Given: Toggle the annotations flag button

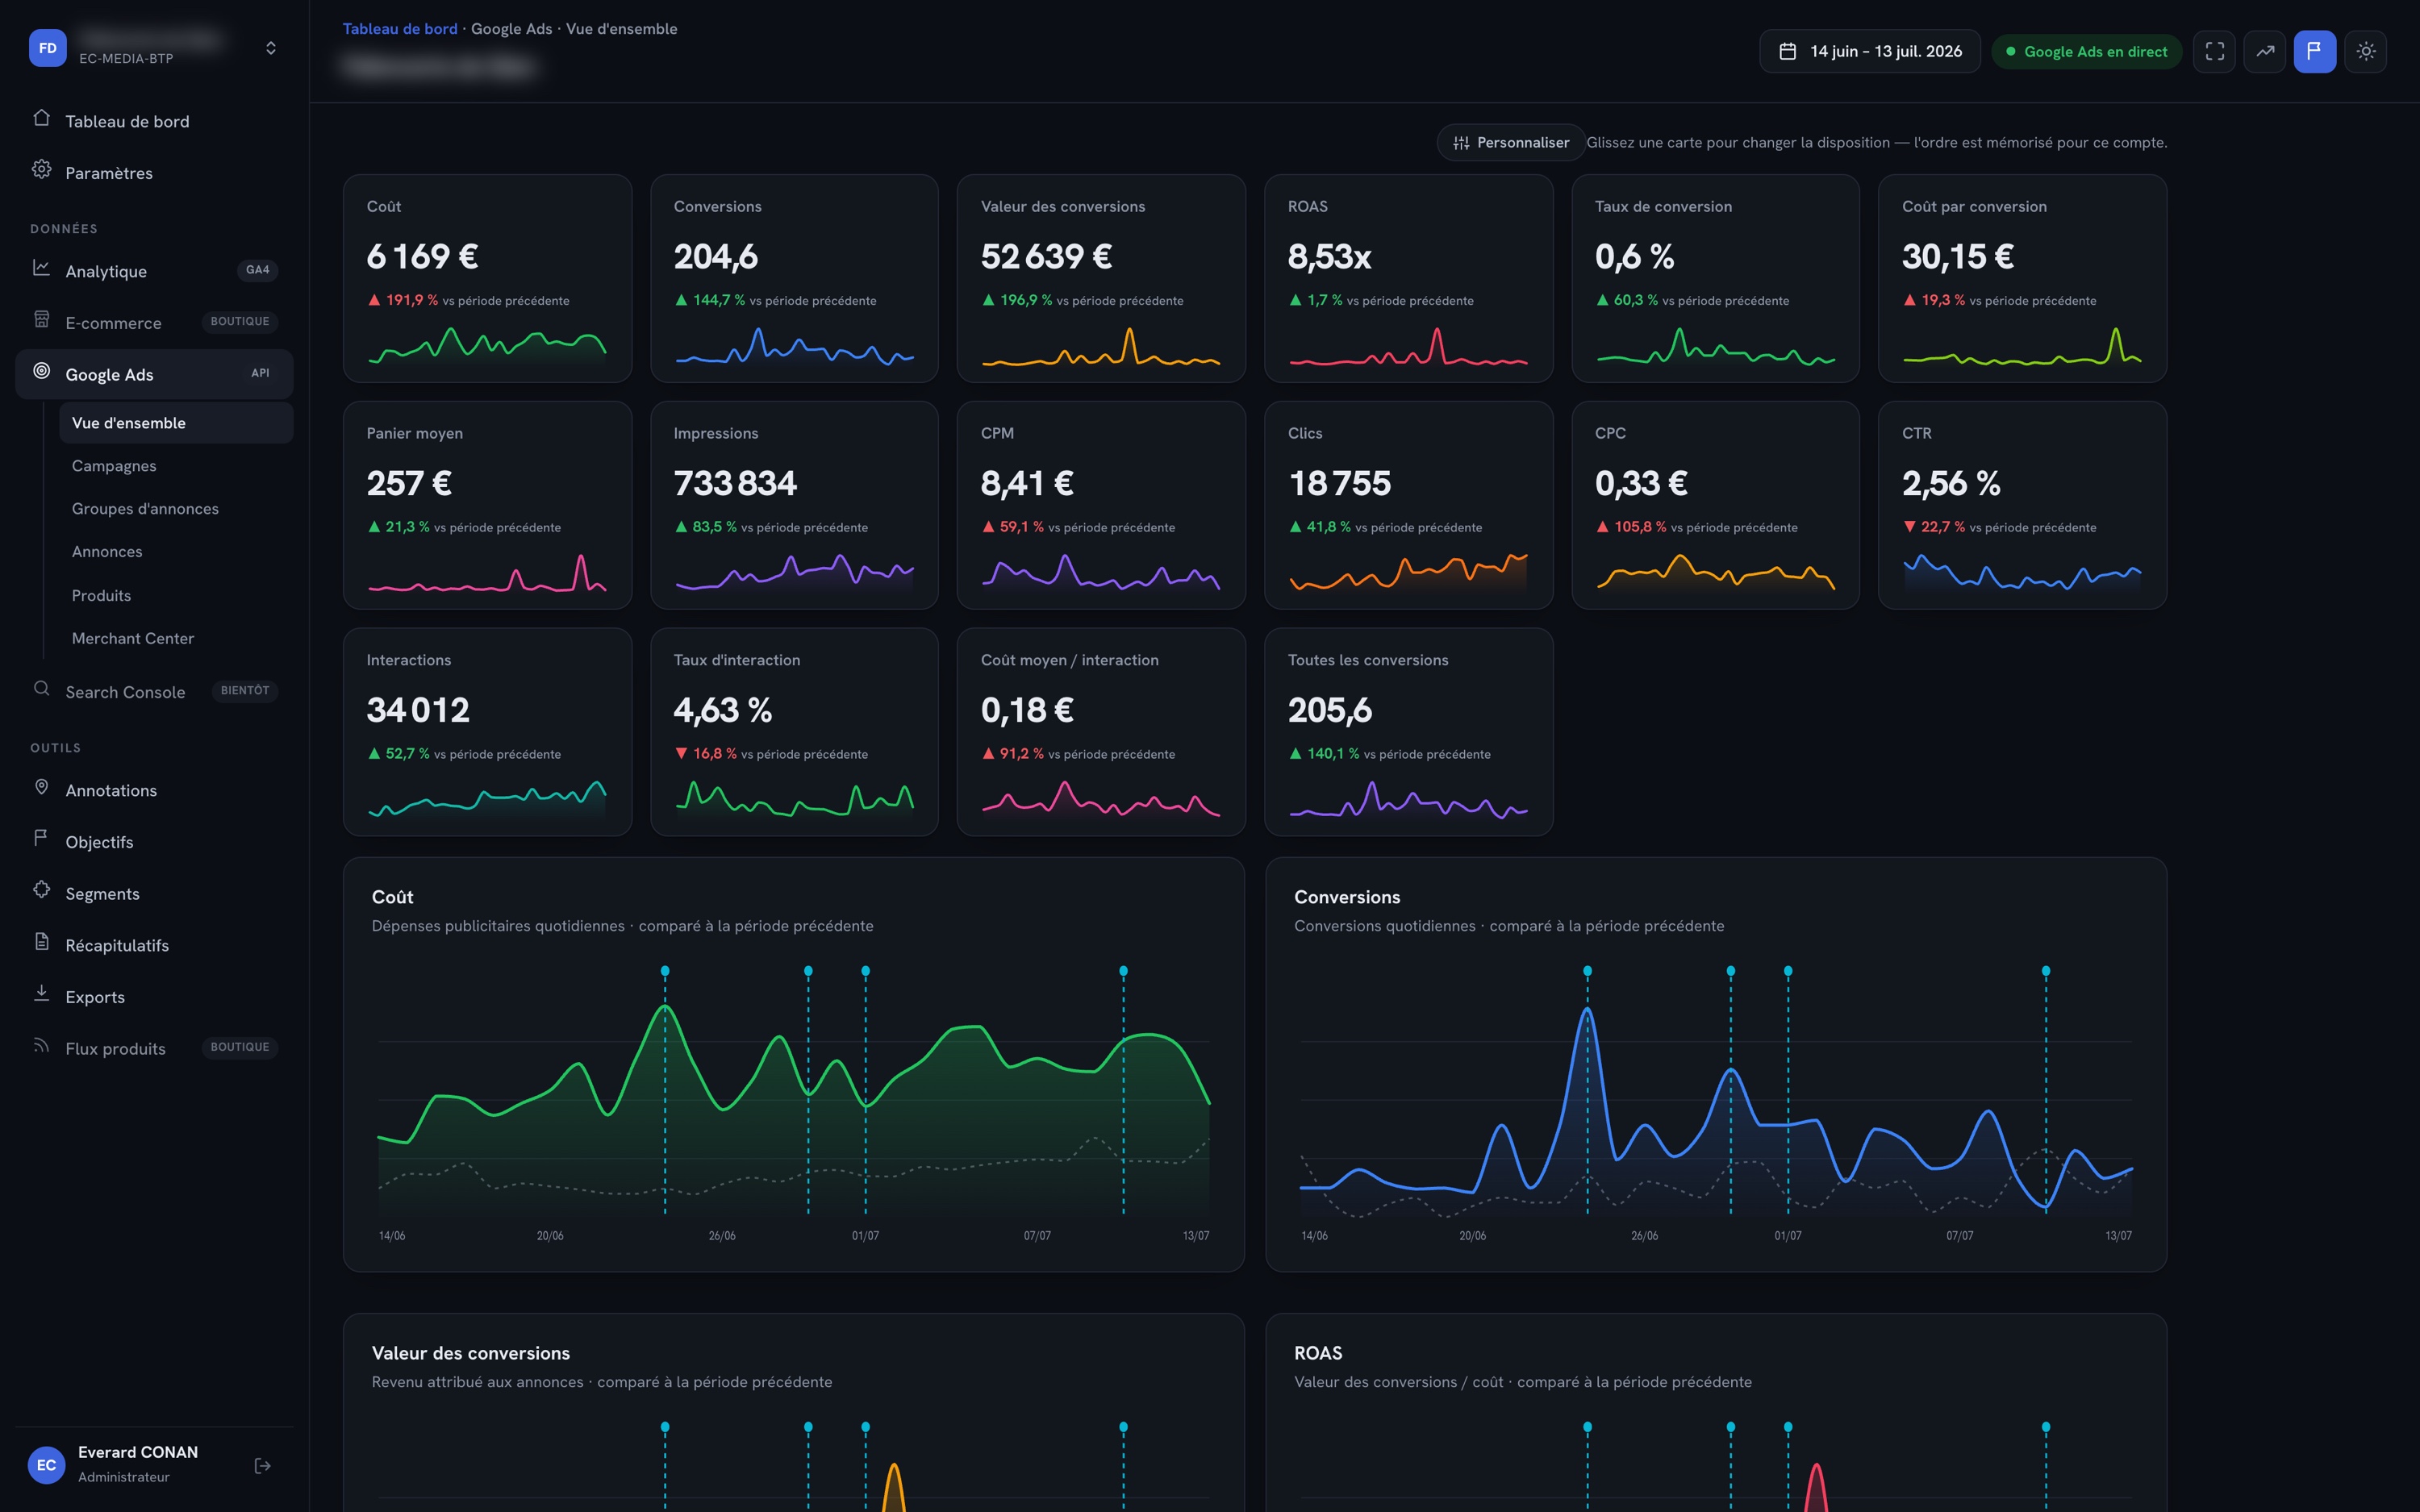Looking at the screenshot, I should 2314,51.
